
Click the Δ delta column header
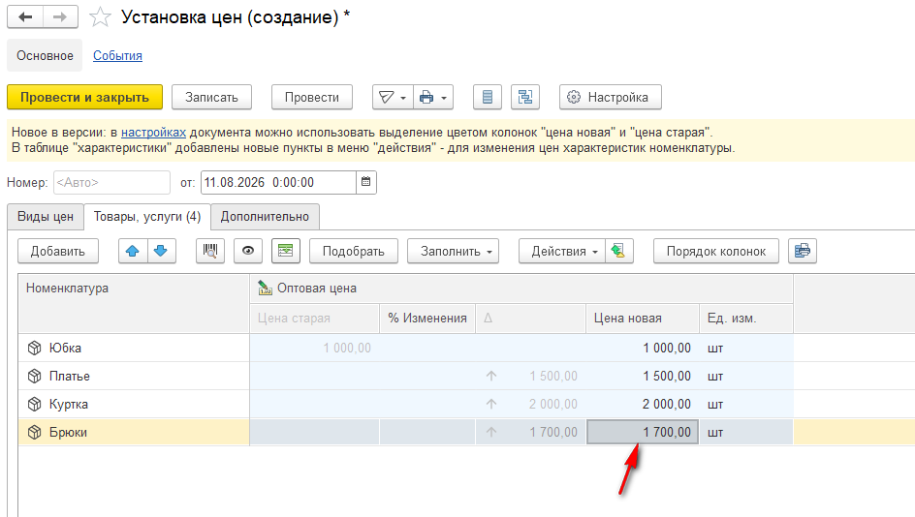click(530, 319)
